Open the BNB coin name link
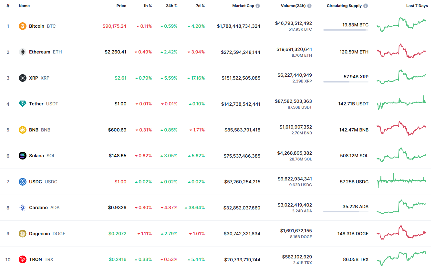Image resolution: width=435 pixels, height=271 pixels. coord(34,130)
